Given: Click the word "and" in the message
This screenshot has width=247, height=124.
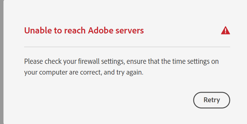Looking at the screenshot, I should point(111,73).
